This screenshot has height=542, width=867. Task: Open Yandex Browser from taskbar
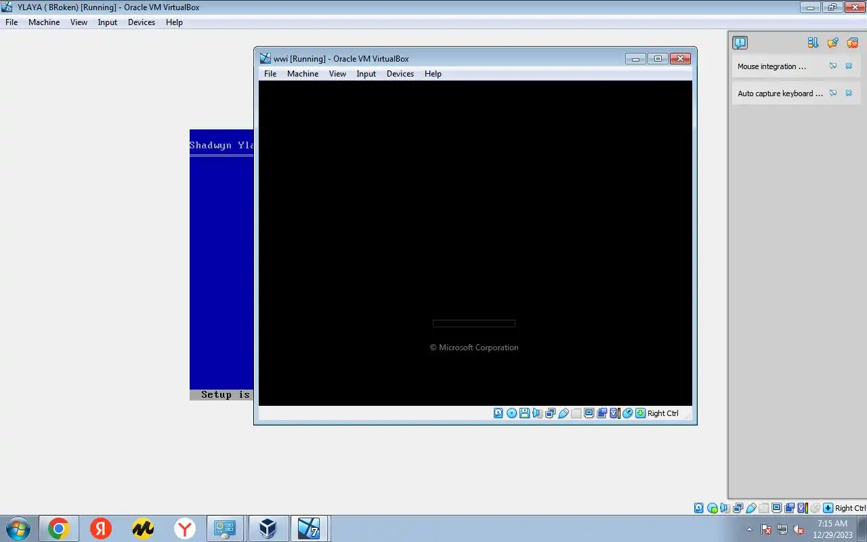[x=184, y=528]
